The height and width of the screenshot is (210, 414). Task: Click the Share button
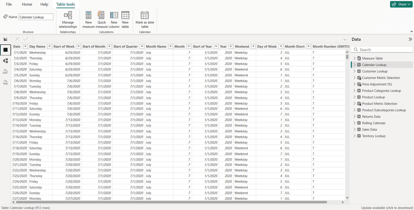tap(401, 4)
